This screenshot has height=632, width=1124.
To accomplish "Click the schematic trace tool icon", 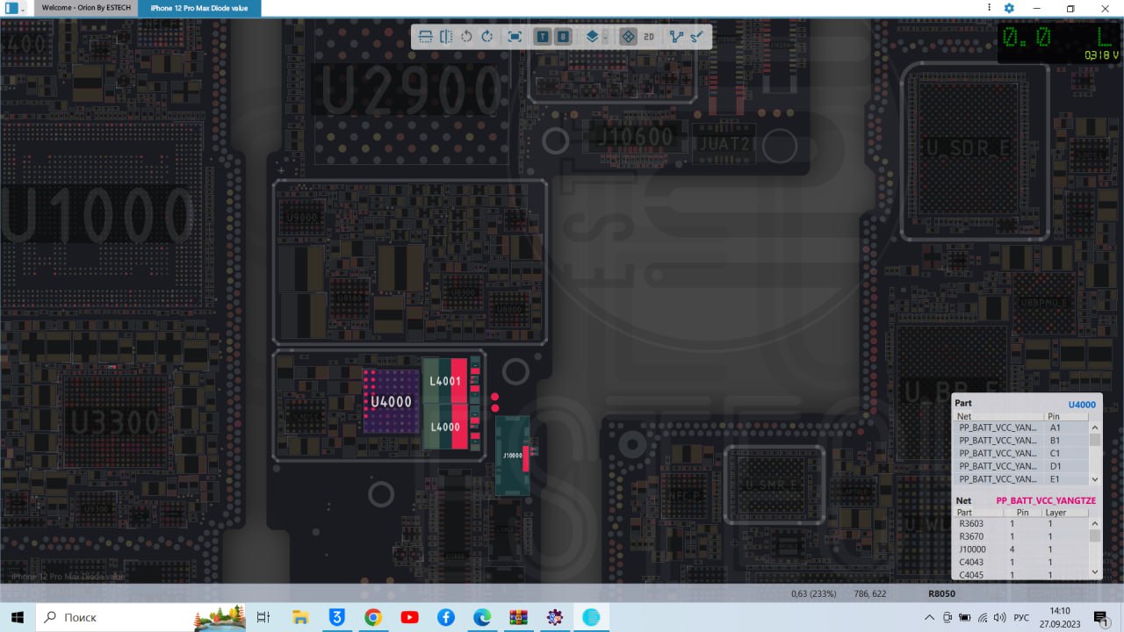I will coord(696,37).
